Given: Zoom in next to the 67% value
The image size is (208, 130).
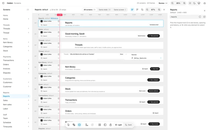Looking at the screenshot, I should coord(159,10).
